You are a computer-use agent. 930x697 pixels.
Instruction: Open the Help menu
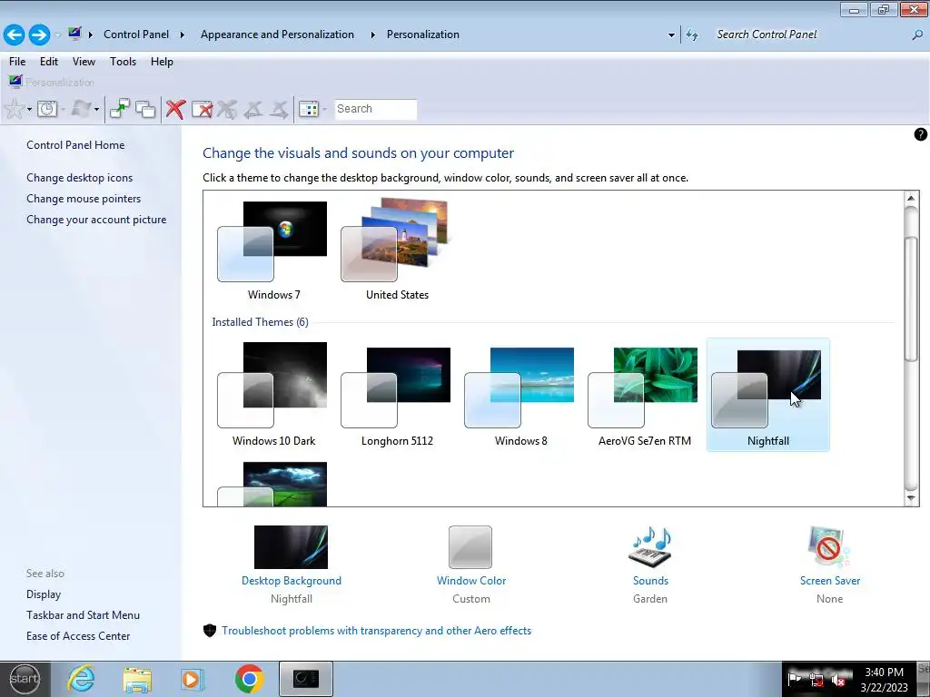(x=162, y=62)
